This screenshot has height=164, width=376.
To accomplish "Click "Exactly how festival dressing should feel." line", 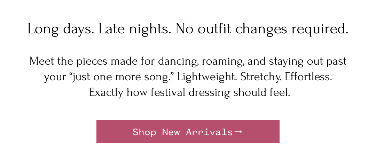I will pyautogui.click(x=189, y=93).
